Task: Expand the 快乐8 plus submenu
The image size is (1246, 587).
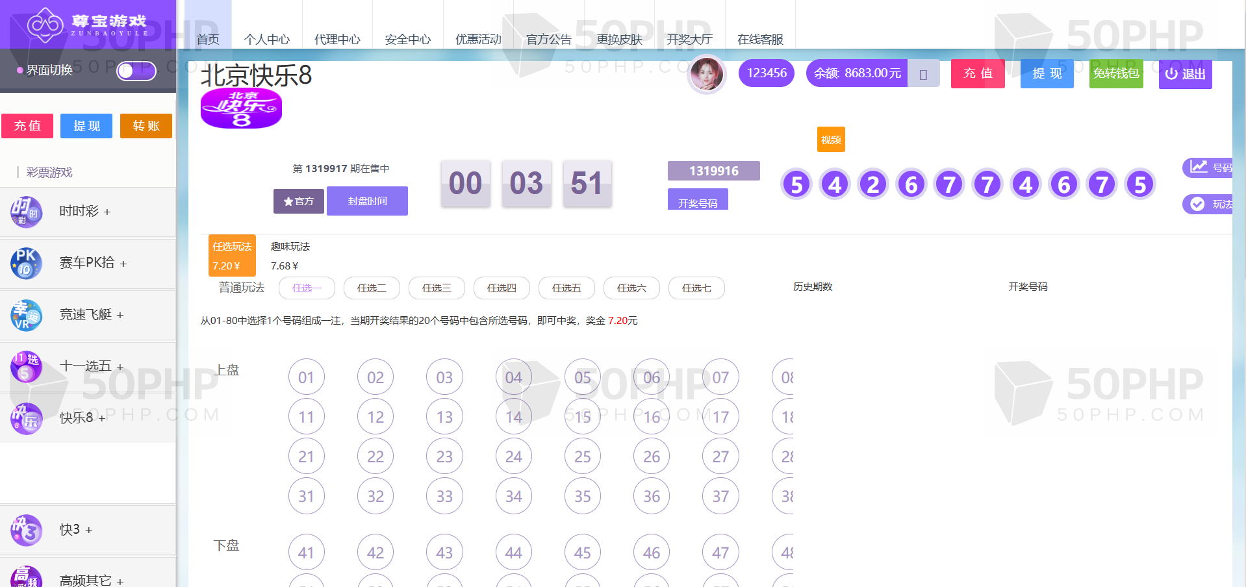Action: coord(101,418)
